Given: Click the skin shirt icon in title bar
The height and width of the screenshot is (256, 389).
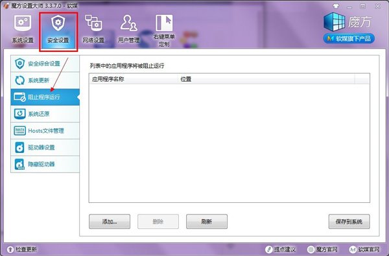Looking at the screenshot, I should pos(336,6).
